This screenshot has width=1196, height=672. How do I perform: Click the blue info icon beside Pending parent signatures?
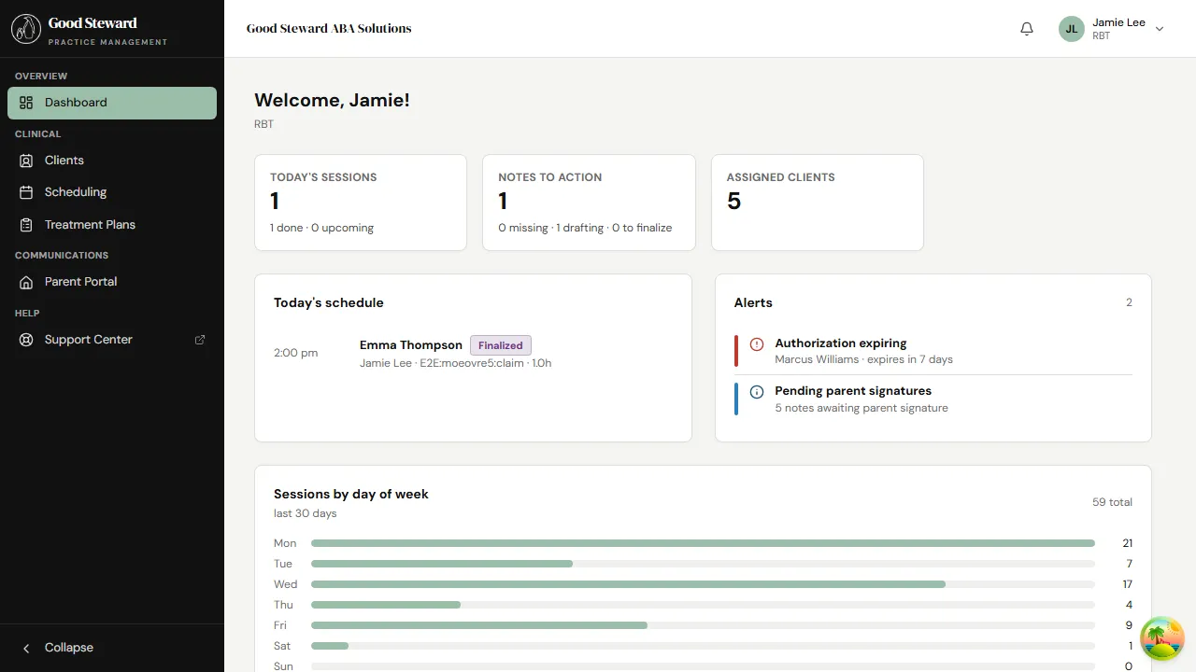pos(755,390)
